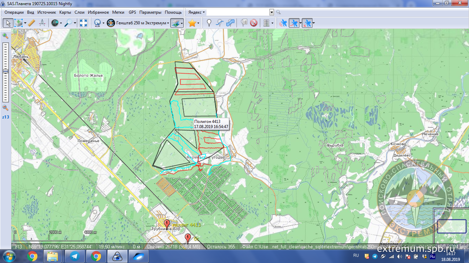Expand the magnifier tool dropdown arrow
Viewport: 469px width, 263px height.
click(x=75, y=23)
